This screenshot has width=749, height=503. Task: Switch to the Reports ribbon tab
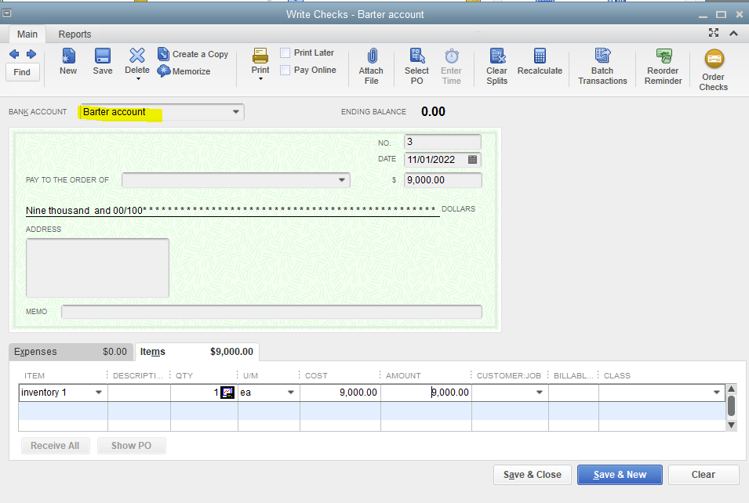click(x=75, y=34)
